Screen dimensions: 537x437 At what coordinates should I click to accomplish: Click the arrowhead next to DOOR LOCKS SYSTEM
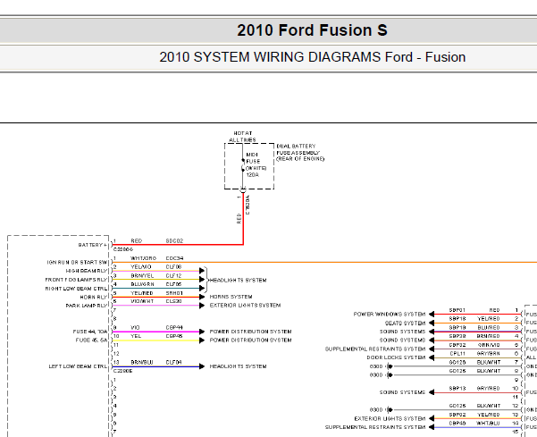point(432,357)
